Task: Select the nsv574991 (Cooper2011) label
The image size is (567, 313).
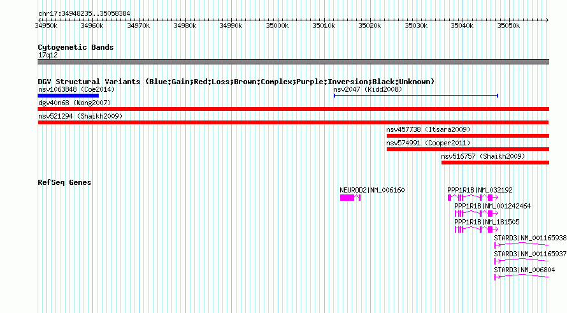Action: pyautogui.click(x=428, y=143)
